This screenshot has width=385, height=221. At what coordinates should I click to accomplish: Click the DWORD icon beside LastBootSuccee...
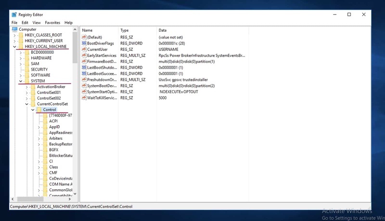(x=84, y=73)
